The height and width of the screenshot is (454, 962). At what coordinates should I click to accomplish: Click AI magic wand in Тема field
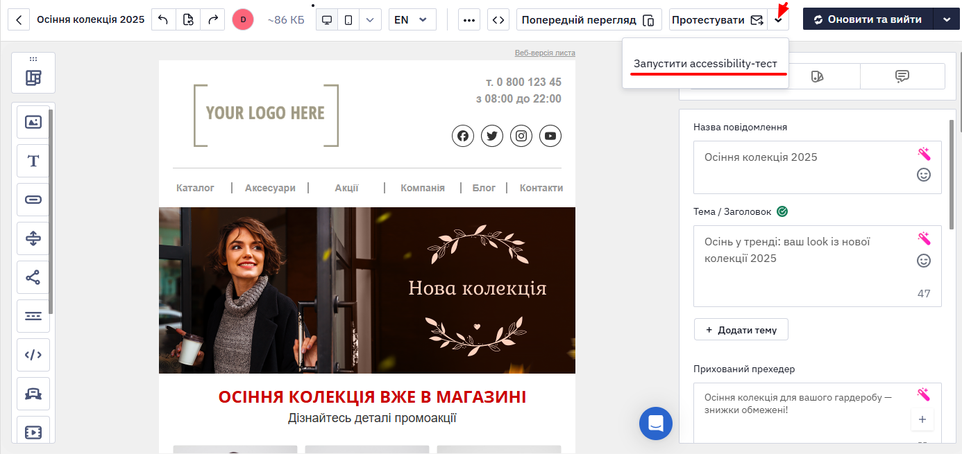coord(924,238)
